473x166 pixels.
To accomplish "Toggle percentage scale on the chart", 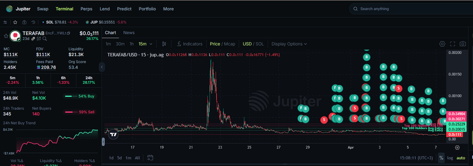I will pos(441,158).
